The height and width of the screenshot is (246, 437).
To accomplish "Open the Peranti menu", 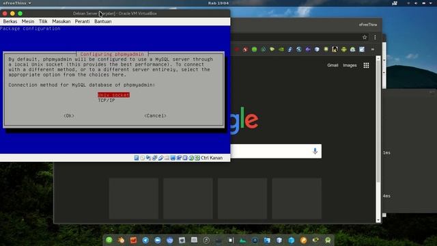I will click(x=82, y=21).
